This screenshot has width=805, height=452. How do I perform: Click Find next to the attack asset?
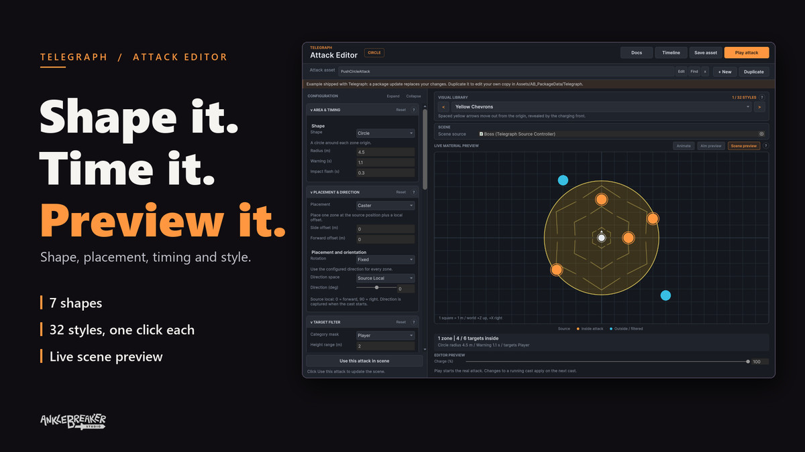694,71
